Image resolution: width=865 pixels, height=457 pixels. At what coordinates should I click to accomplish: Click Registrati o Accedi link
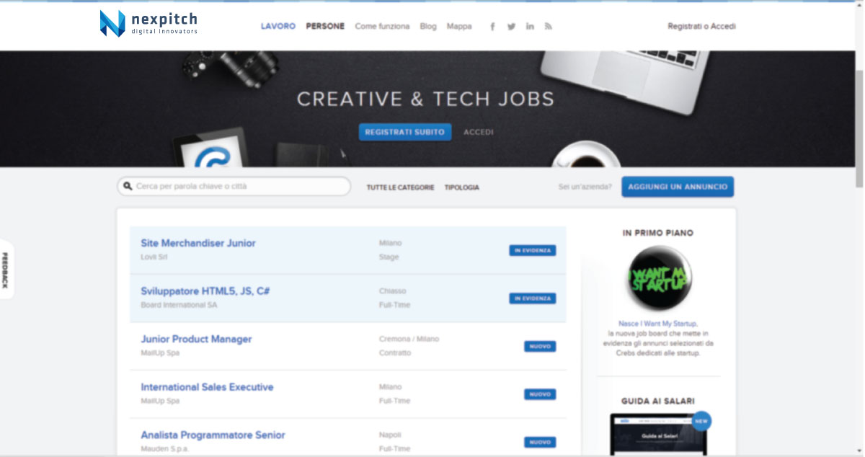click(x=701, y=26)
